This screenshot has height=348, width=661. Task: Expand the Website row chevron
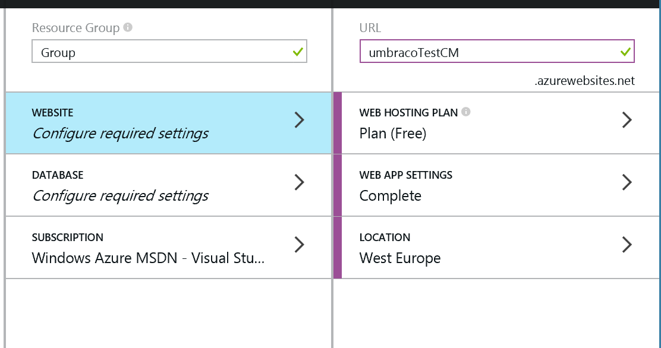click(300, 120)
